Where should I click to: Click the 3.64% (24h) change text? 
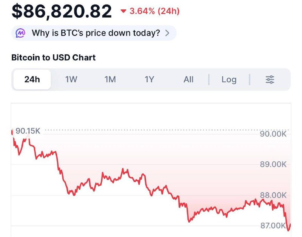click(x=154, y=11)
